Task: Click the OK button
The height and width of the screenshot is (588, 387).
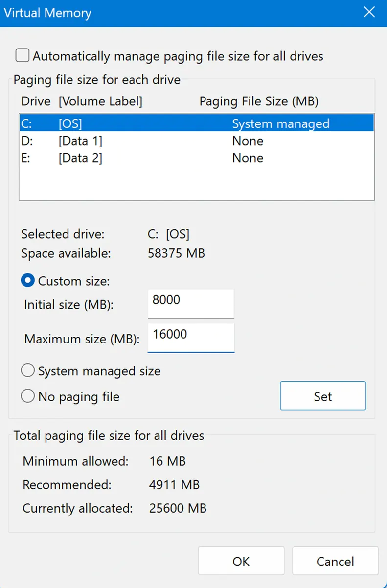Action: 241,561
